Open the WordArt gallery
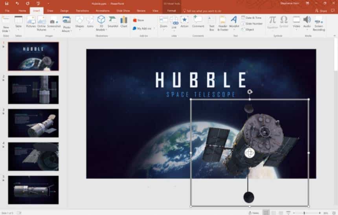Image resolution: width=338 pixels, height=215 pixels. 234,22
